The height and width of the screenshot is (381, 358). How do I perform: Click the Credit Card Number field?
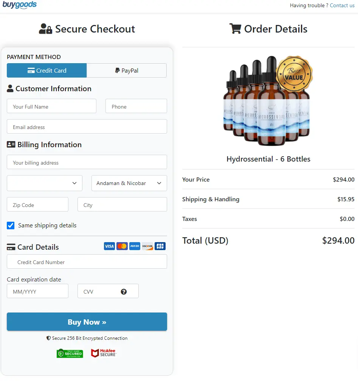87,261
